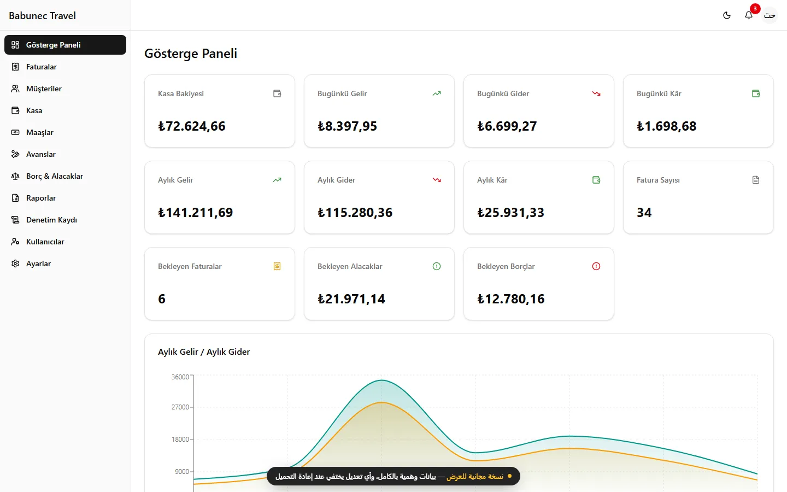Image resolution: width=787 pixels, height=492 pixels.
Task: Click the trending-up icon on the Aylık Gelir card
Action: point(277,180)
